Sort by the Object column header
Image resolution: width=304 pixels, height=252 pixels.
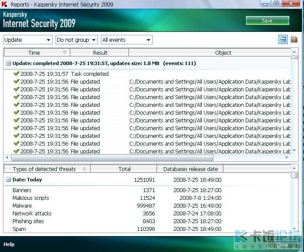click(210, 53)
